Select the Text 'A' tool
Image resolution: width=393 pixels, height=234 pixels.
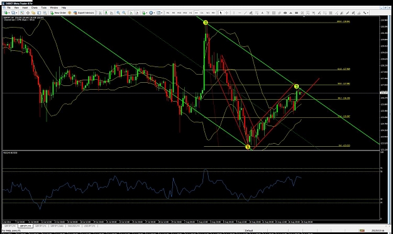click(x=262, y=13)
